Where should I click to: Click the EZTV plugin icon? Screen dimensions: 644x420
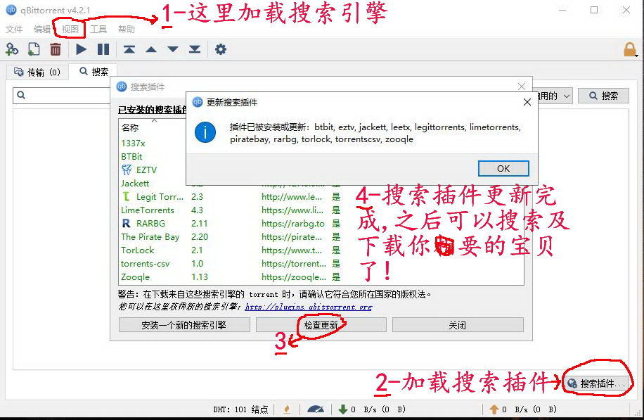pos(127,170)
